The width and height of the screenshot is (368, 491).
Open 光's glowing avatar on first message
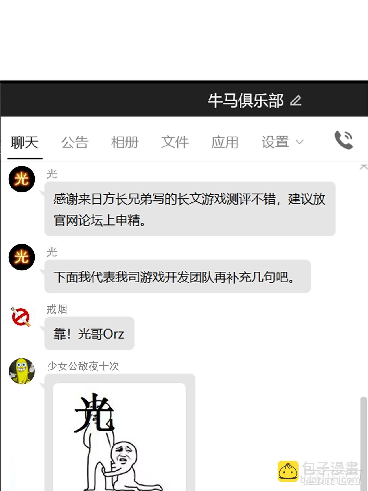22,179
